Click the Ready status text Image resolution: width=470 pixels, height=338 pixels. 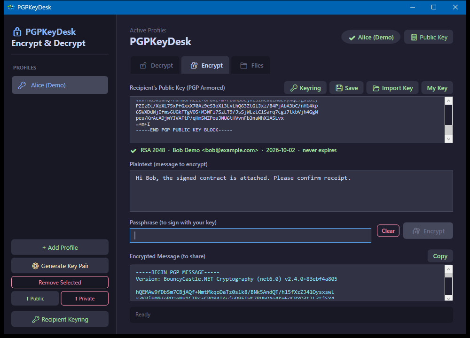coord(143,315)
